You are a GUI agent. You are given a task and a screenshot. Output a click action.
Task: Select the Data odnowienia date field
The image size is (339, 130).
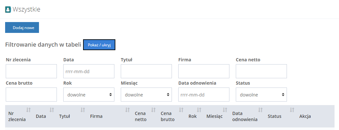click(x=204, y=95)
